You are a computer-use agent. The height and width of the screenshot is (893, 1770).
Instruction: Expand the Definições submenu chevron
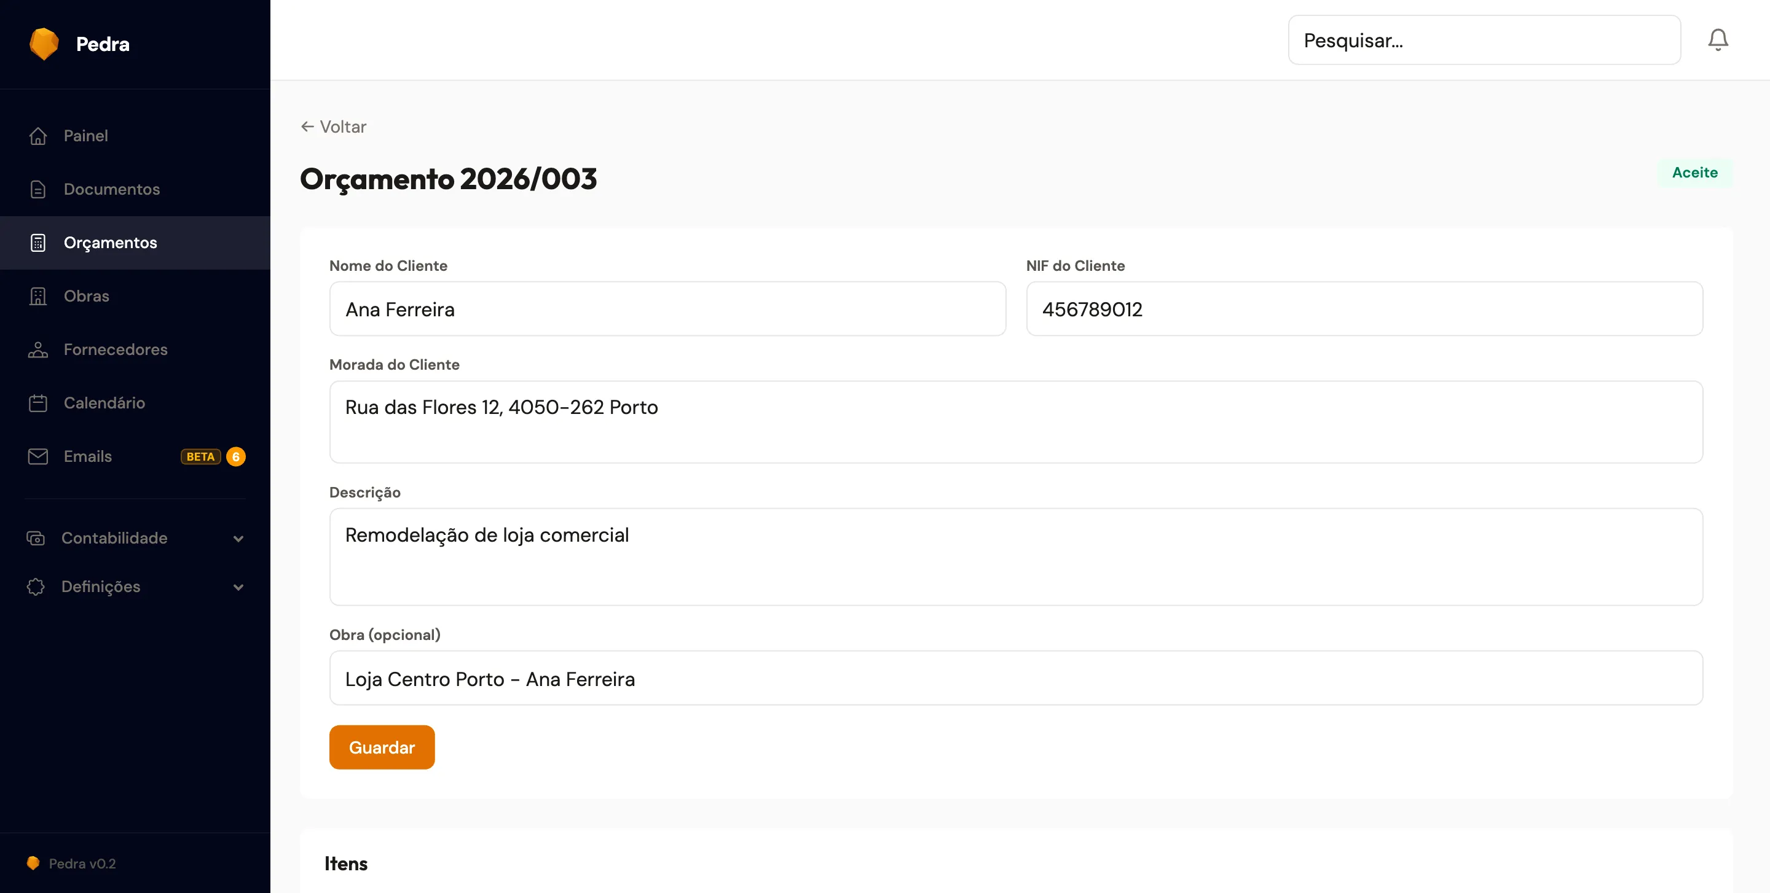click(238, 588)
